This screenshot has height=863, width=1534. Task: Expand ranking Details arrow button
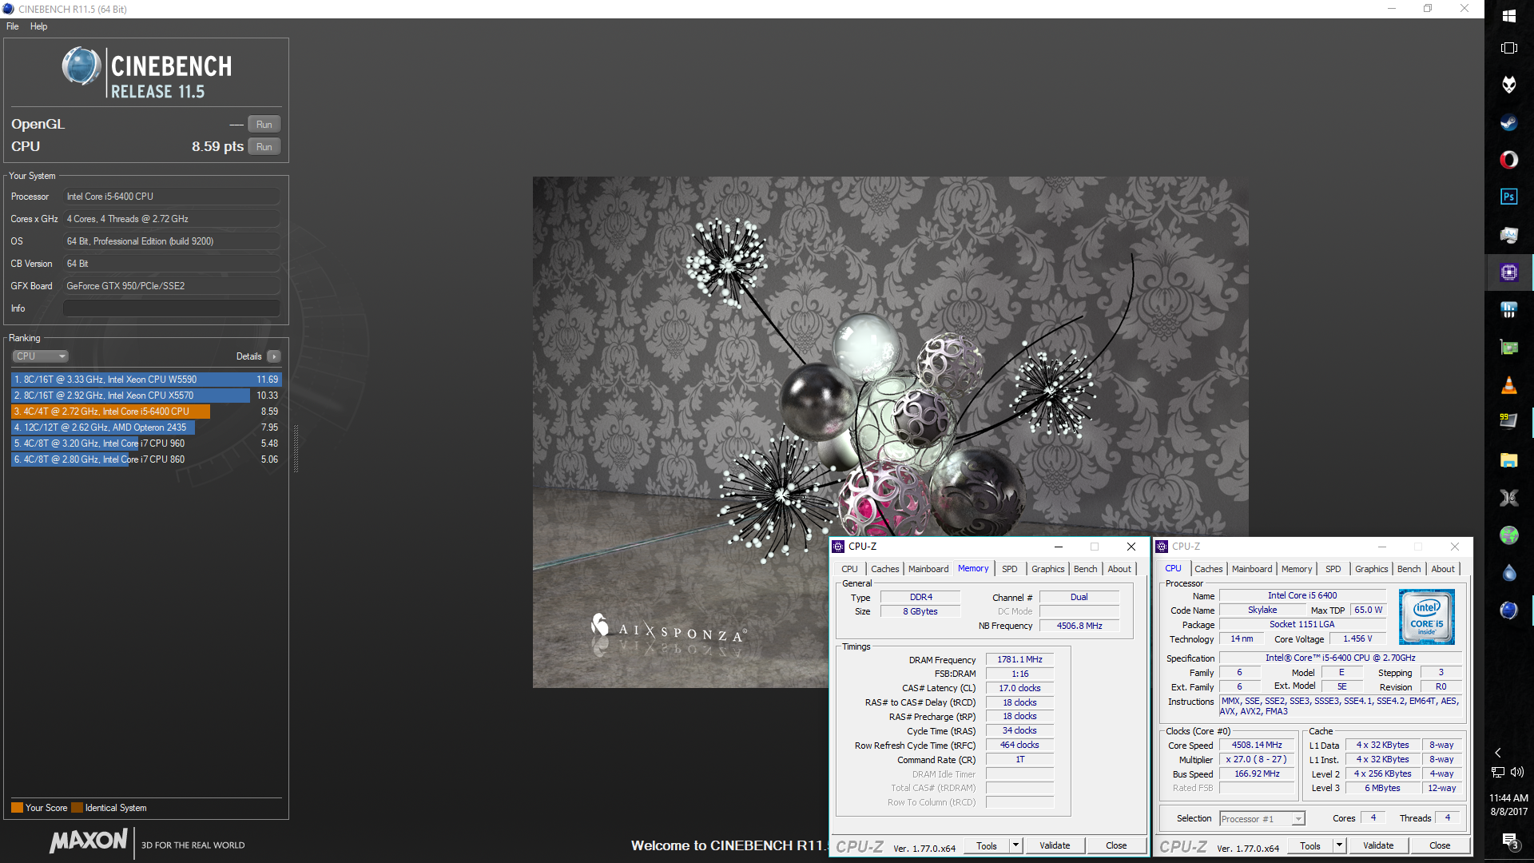pyautogui.click(x=273, y=356)
